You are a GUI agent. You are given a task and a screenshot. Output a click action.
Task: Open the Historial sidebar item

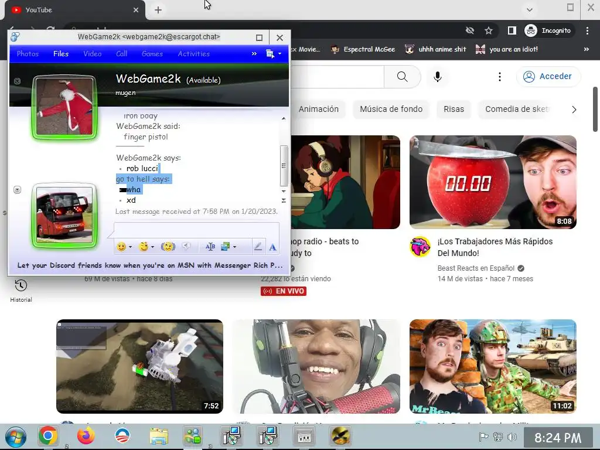point(21,291)
